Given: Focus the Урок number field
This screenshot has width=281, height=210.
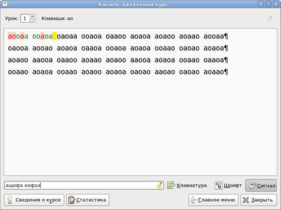Looking at the screenshot, I should 25,18.
